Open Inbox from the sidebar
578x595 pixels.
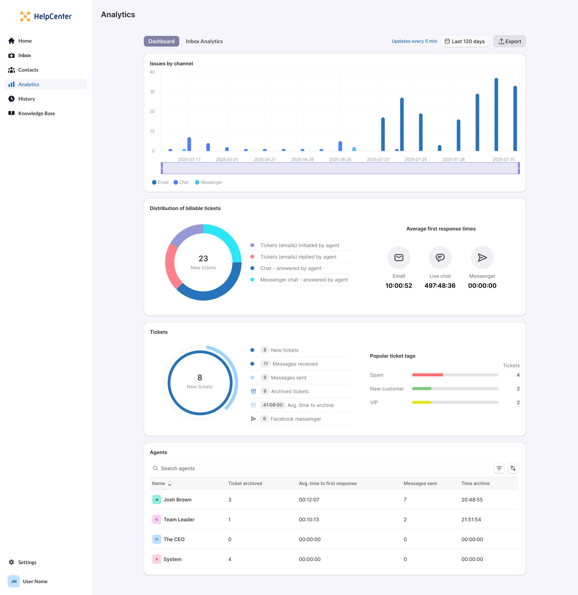24,55
